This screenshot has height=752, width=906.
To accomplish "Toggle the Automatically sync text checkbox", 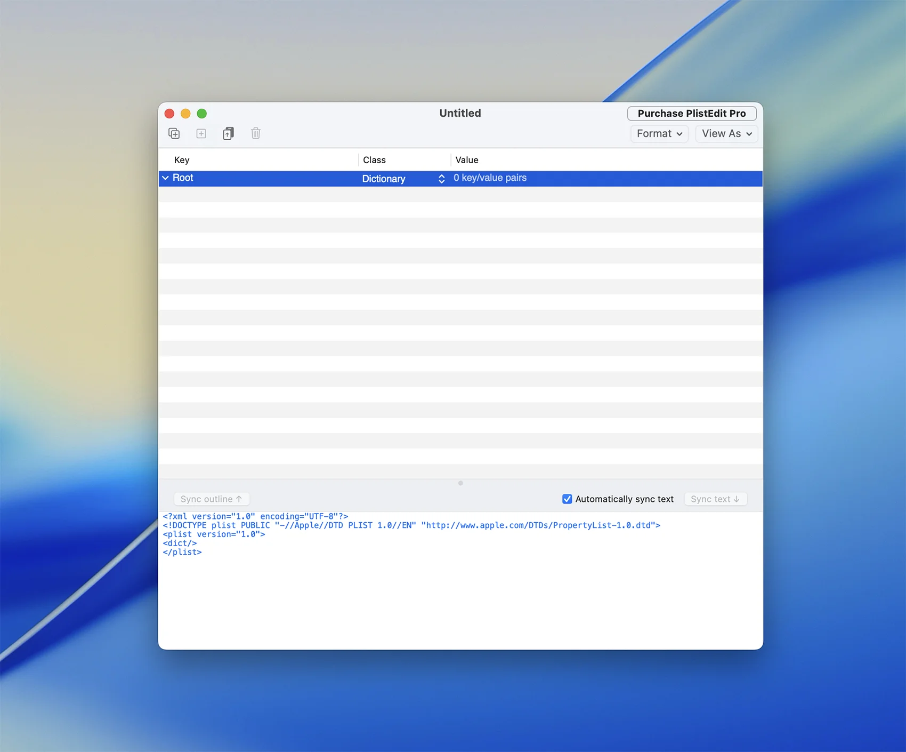I will point(567,499).
